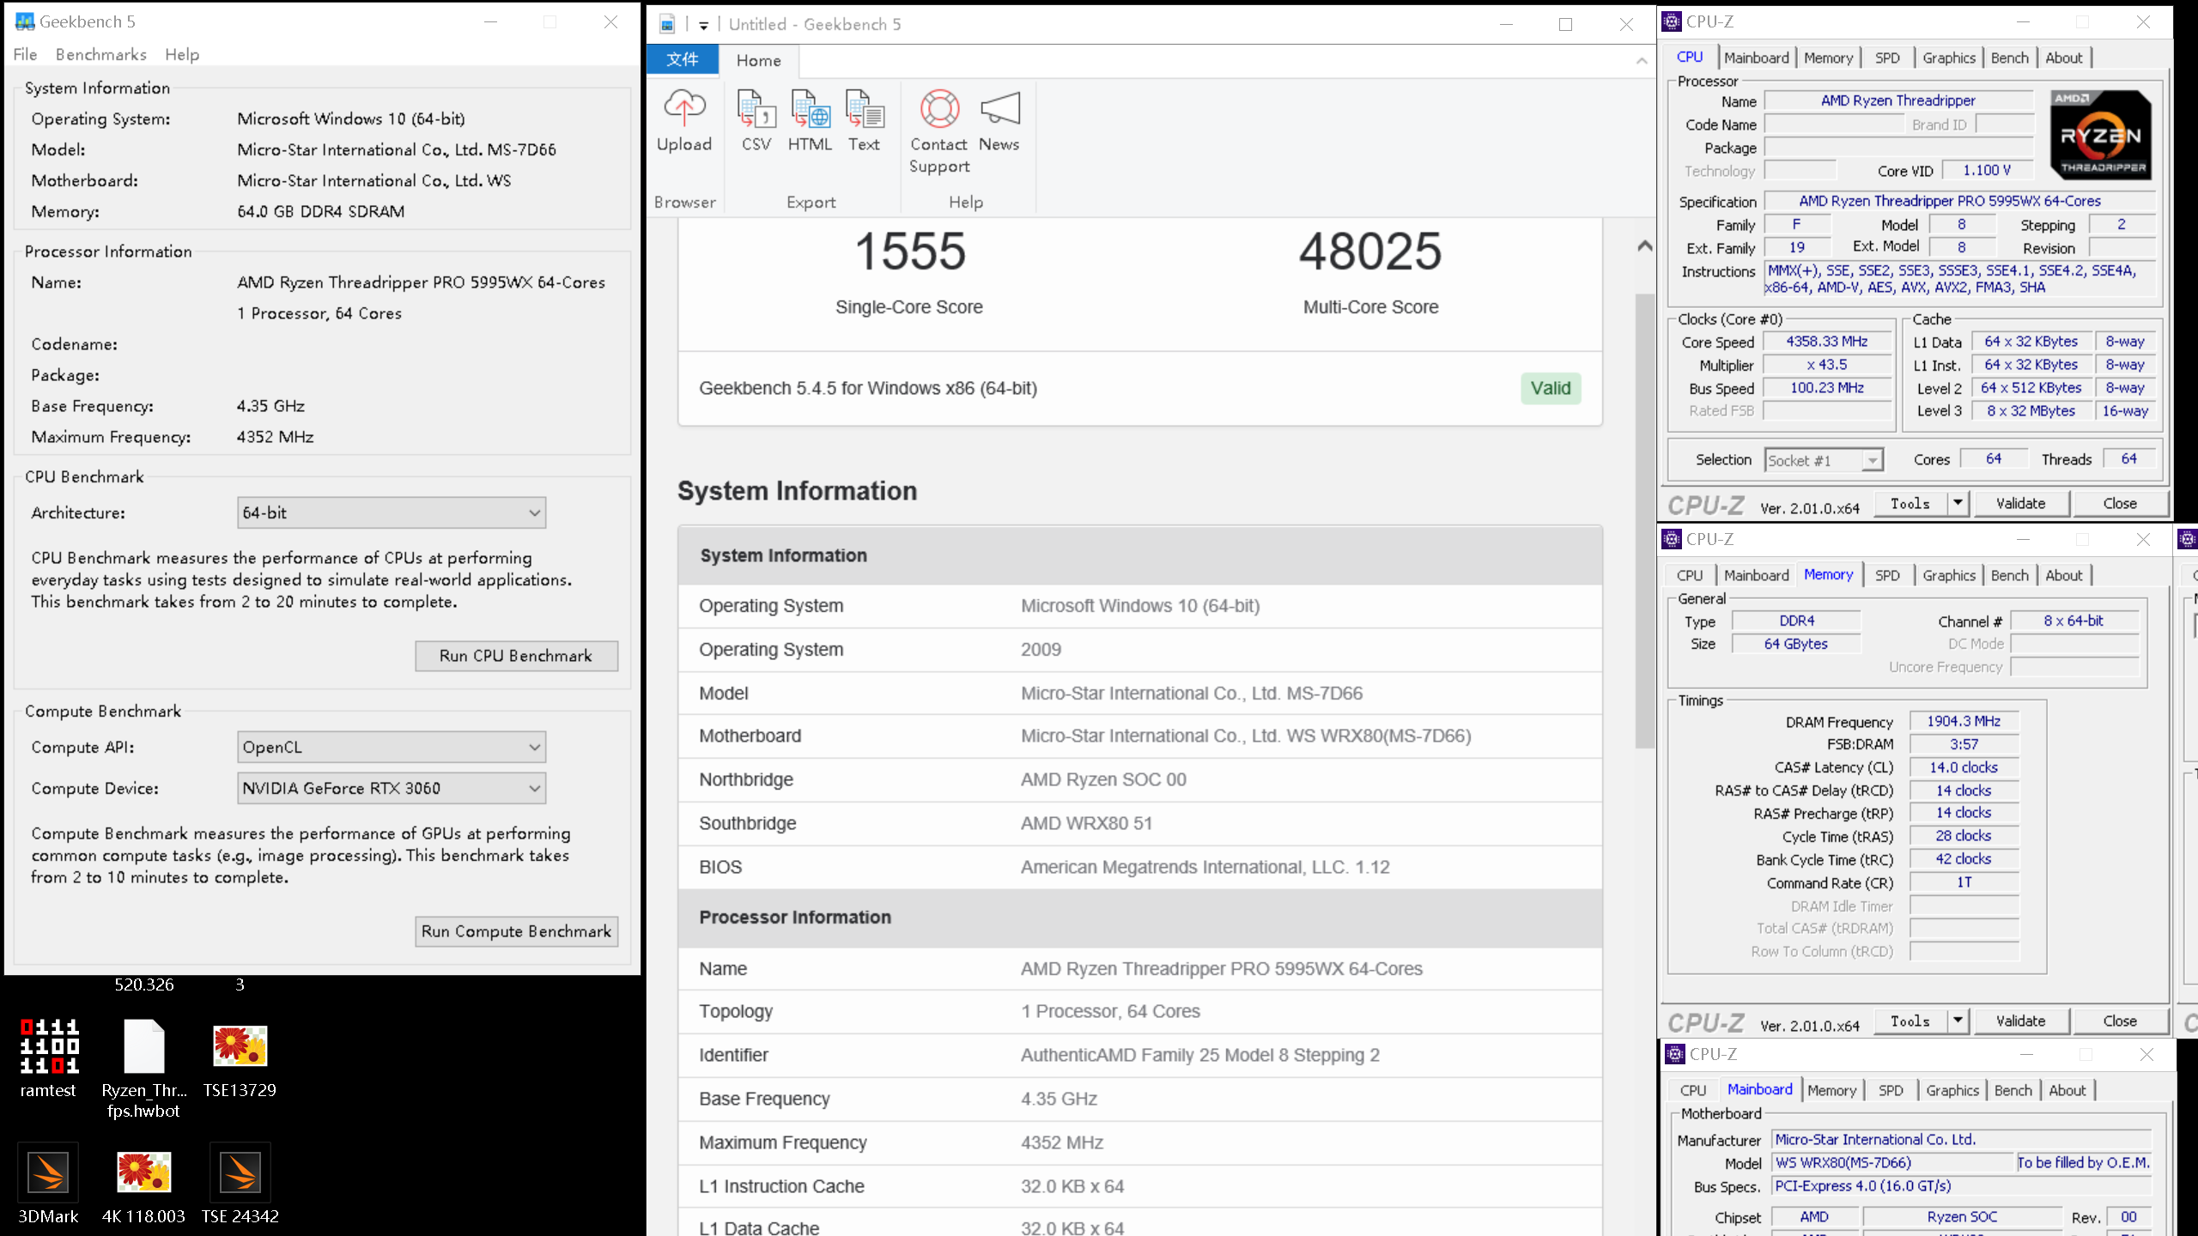Open the 文件 tab in results window
Viewport: 2198px width, 1236px height.
click(x=683, y=60)
